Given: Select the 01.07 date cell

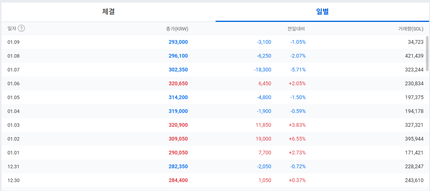Looking at the screenshot, I should click(14, 70).
